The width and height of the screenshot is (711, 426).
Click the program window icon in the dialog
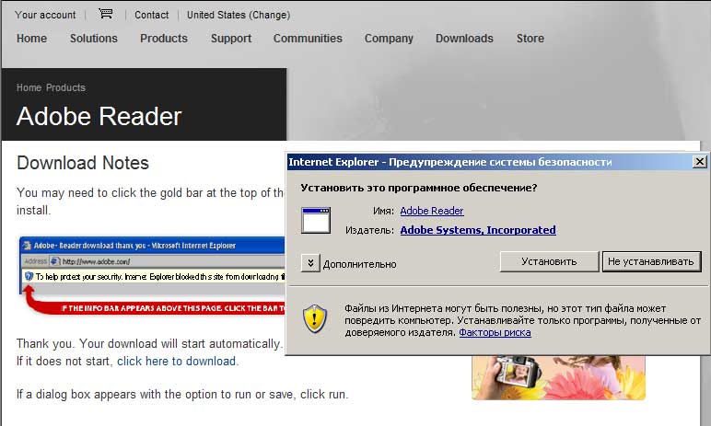click(x=316, y=220)
